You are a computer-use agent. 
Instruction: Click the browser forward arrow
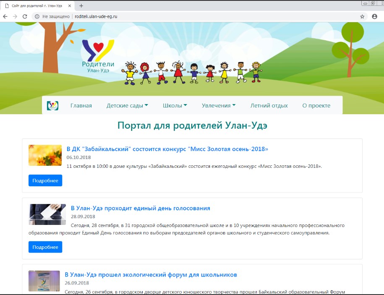[x=15, y=16]
